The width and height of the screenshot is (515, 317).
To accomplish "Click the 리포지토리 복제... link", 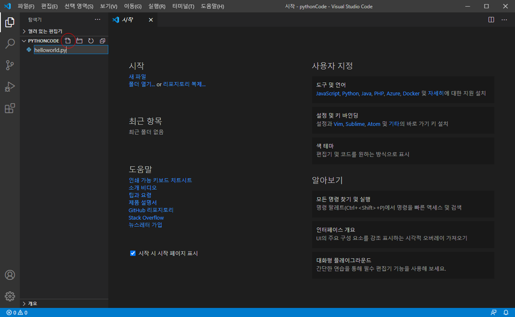I will click(184, 84).
